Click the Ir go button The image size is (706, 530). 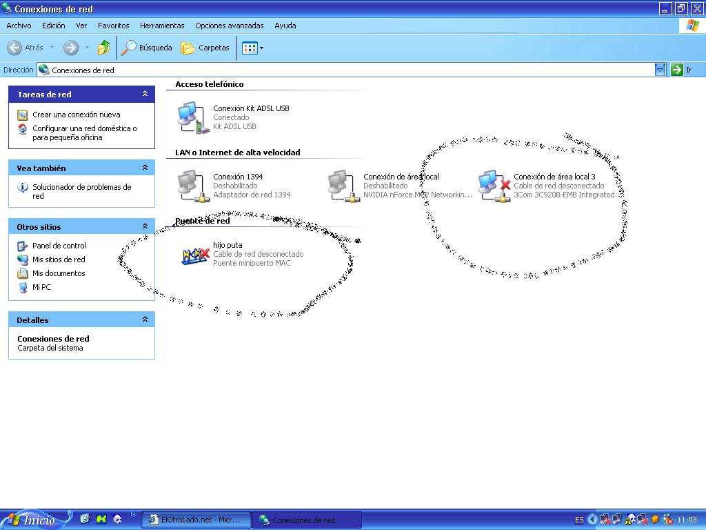tap(681, 70)
